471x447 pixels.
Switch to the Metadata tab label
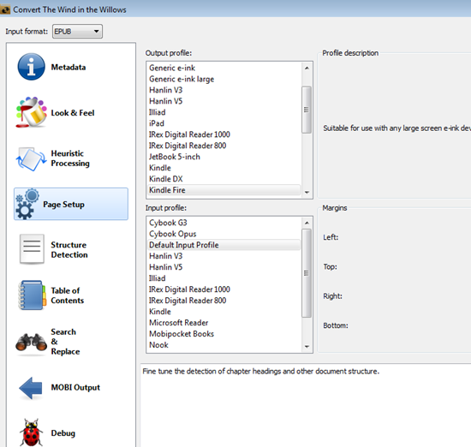(x=69, y=67)
